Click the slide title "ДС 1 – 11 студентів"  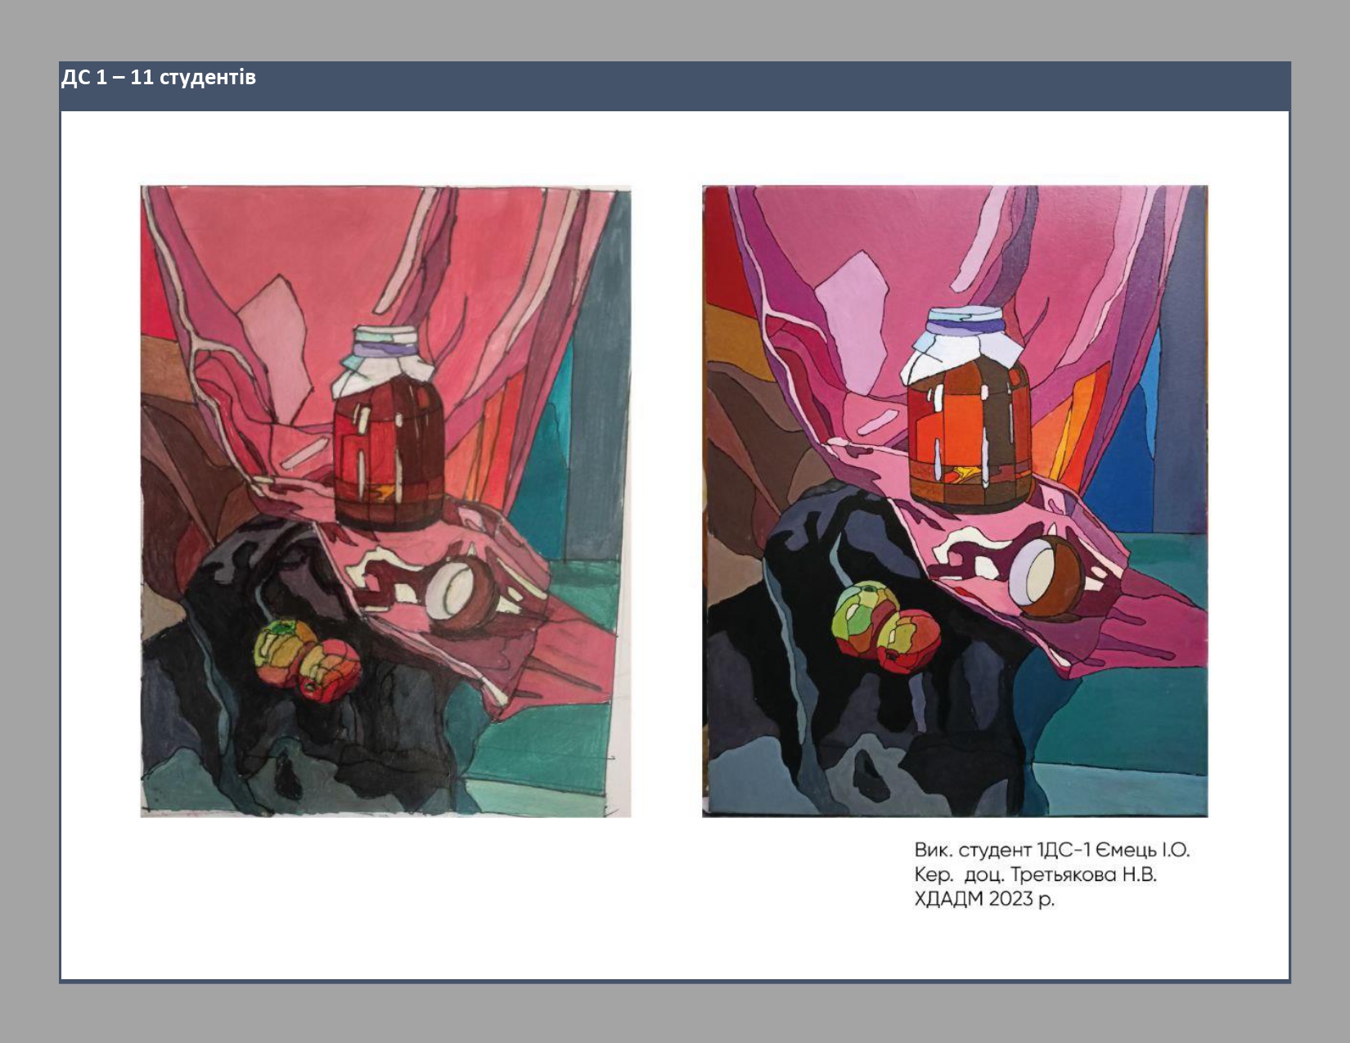(x=159, y=78)
